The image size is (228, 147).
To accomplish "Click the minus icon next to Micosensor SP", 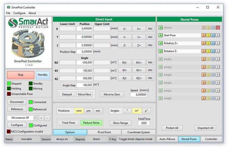I will [x=47, y=118].
